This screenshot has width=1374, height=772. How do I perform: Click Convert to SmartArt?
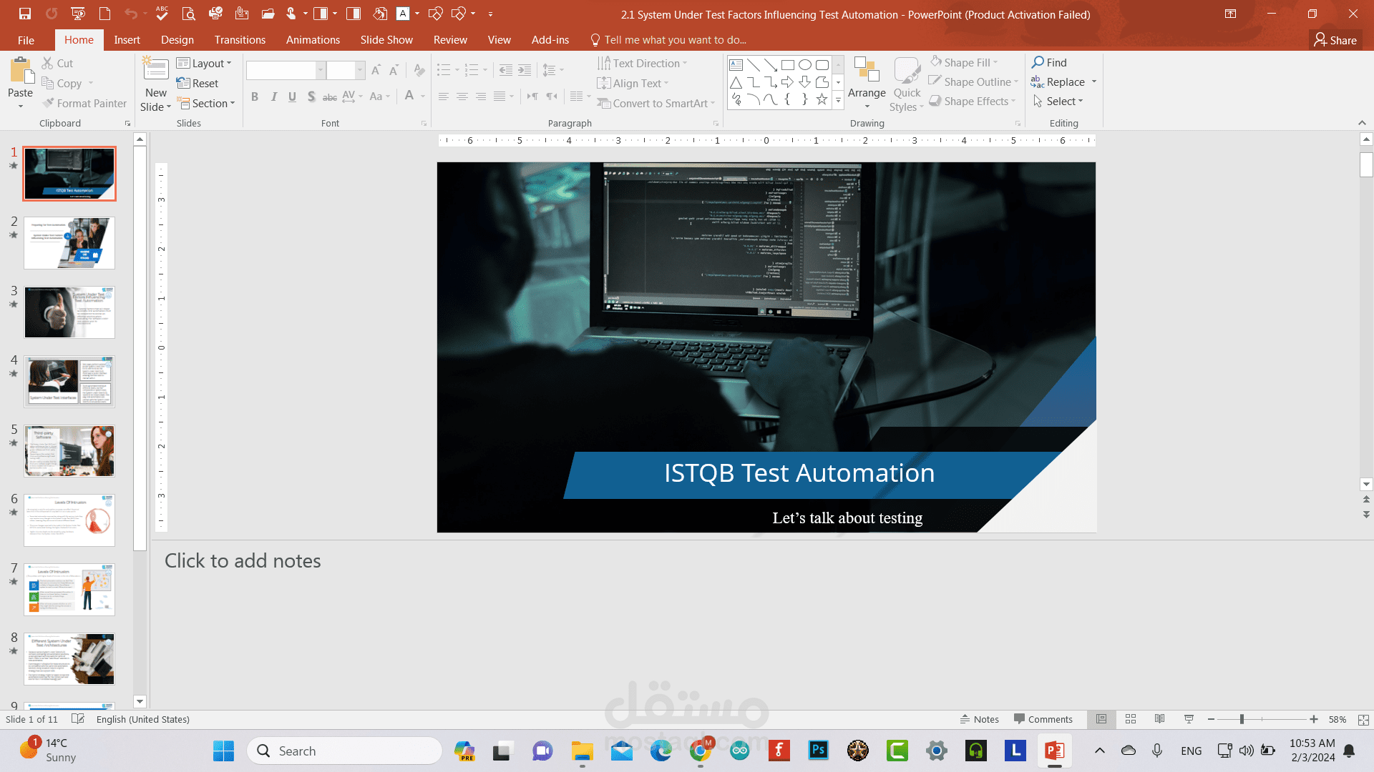pos(656,103)
